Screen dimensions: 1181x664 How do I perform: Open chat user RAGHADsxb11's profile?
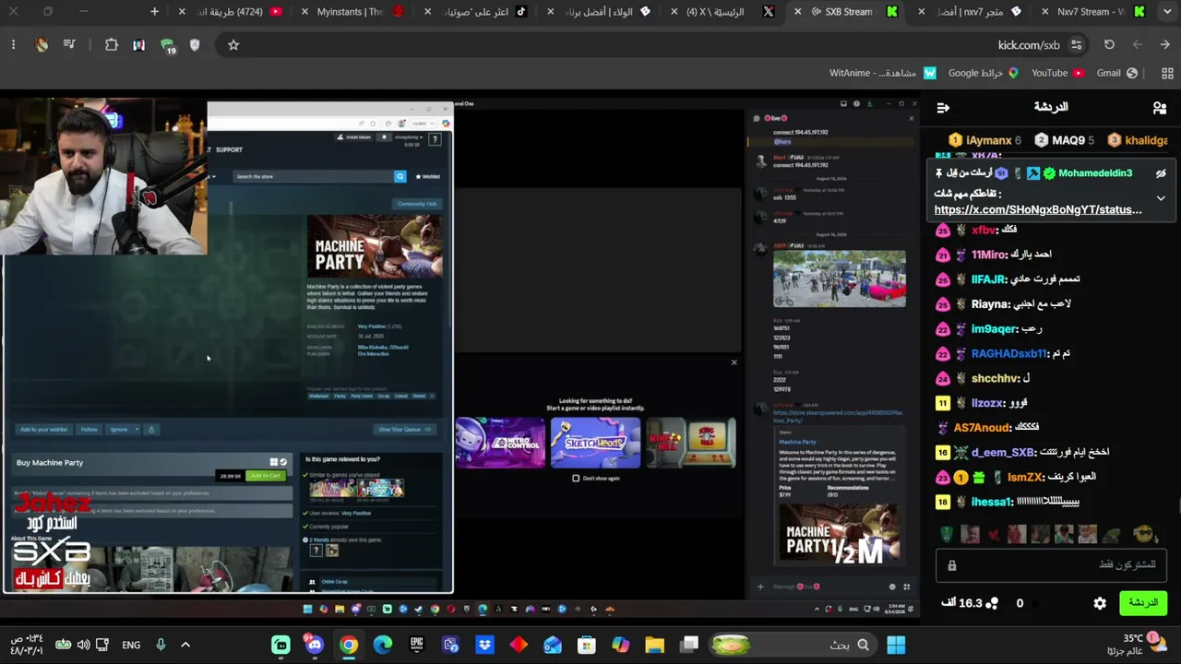pos(1009,354)
